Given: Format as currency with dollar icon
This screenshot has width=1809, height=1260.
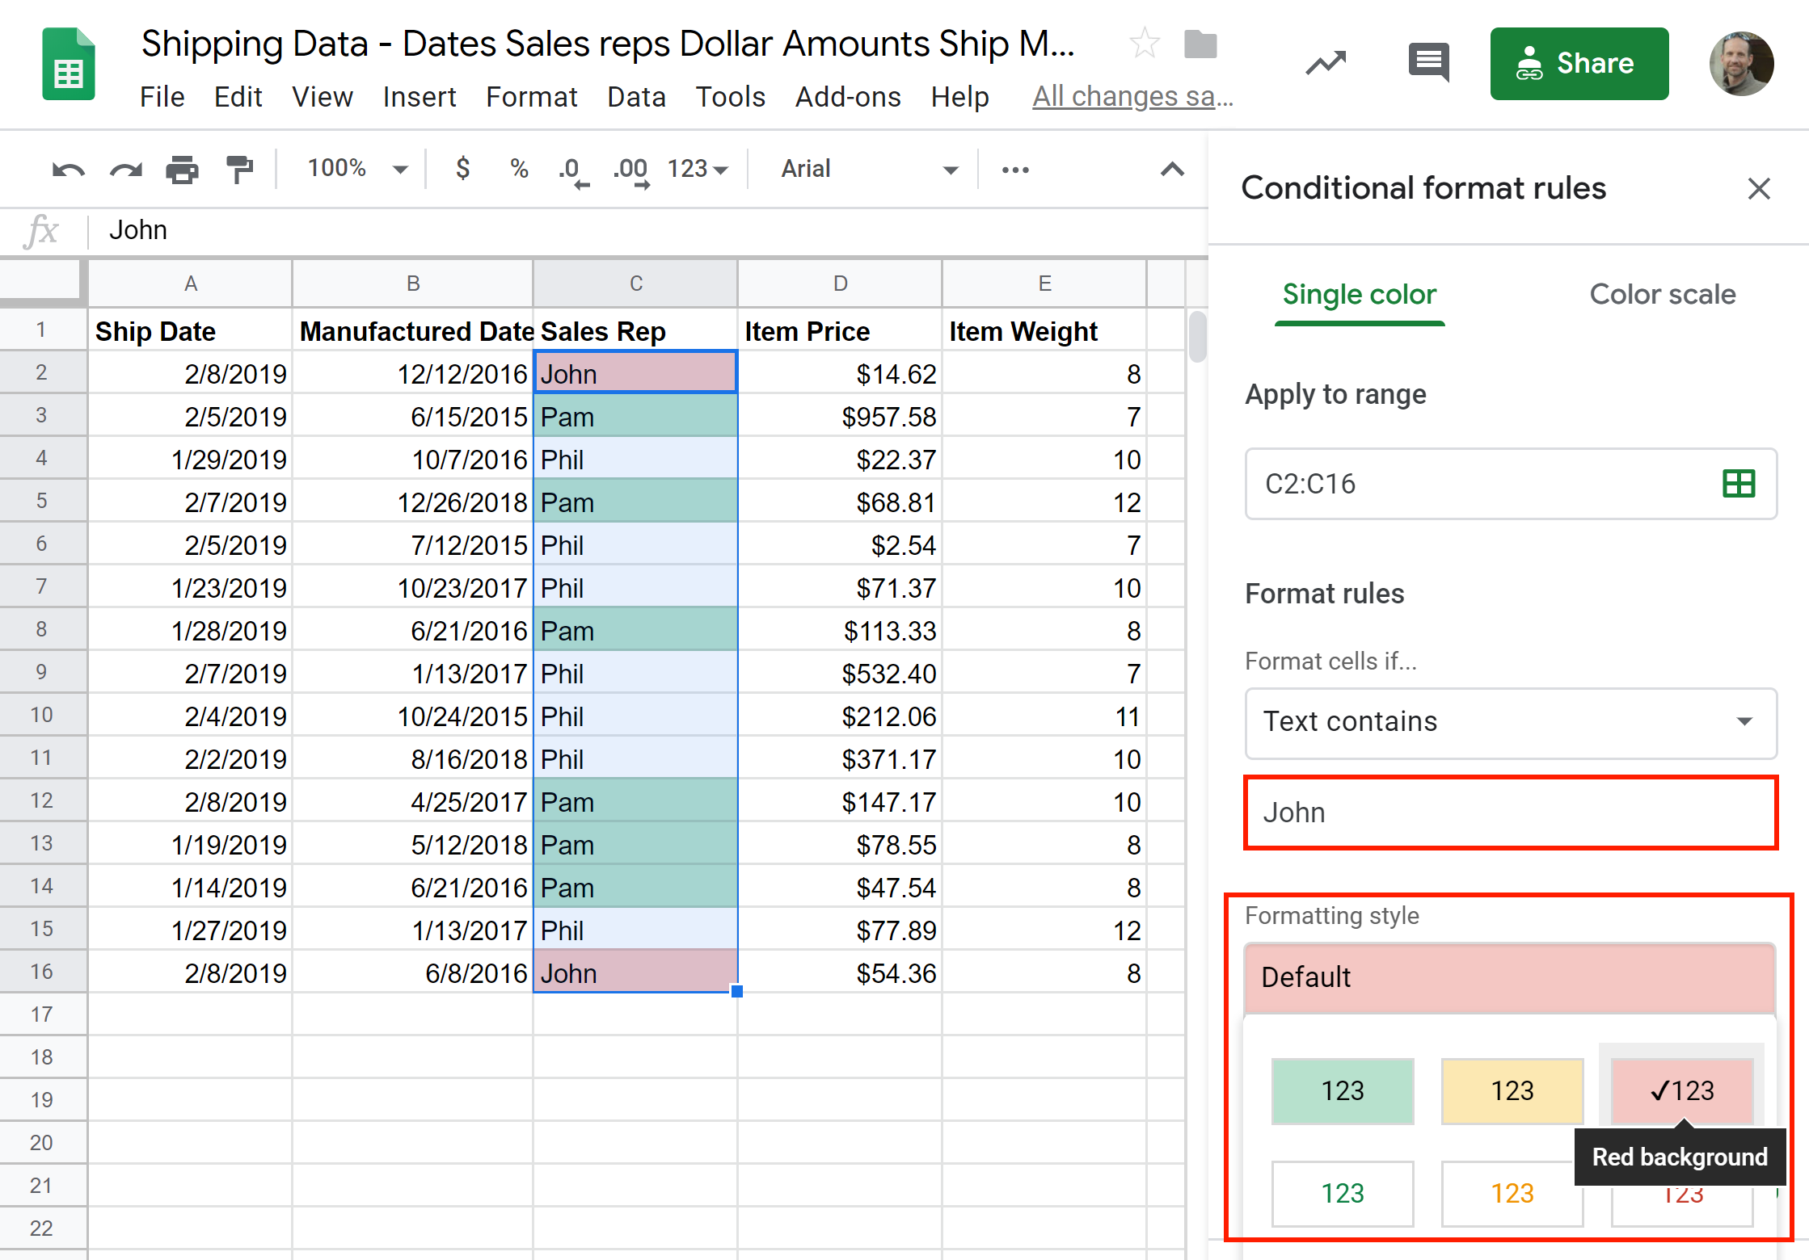Looking at the screenshot, I should [x=462, y=168].
